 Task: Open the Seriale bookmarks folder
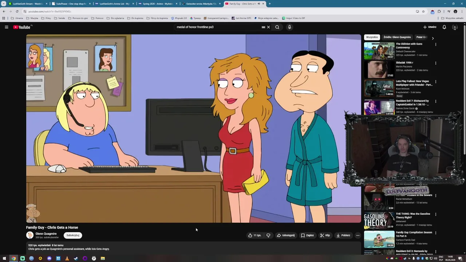[x=59, y=18]
